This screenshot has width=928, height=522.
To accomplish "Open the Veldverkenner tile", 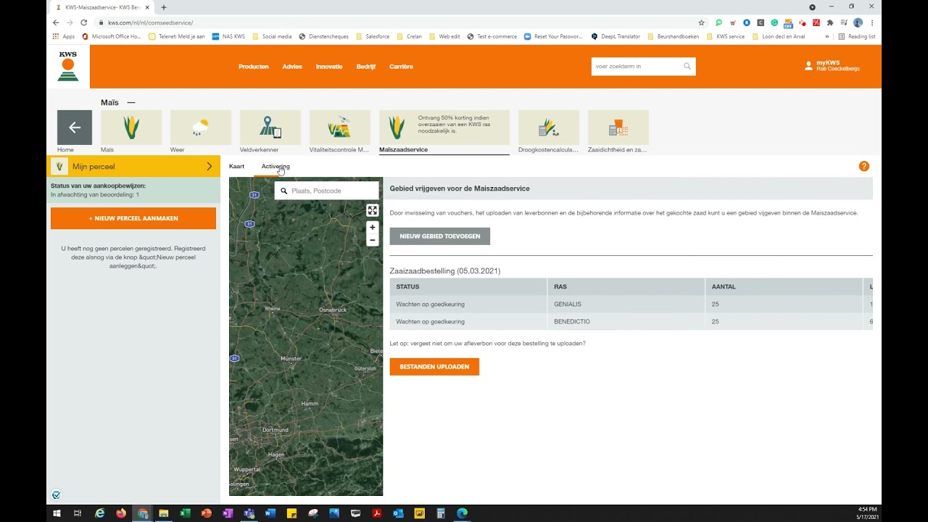I will (270, 128).
